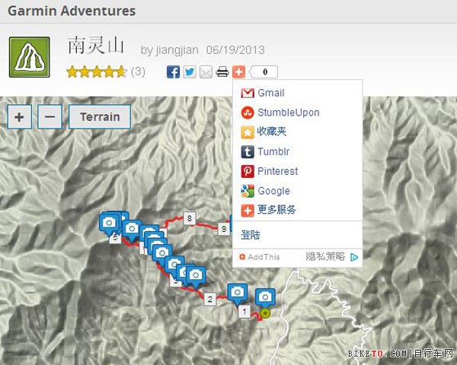The width and height of the screenshot is (457, 365).
Task: Click waypoint marker 8 on route
Action: pyautogui.click(x=189, y=219)
